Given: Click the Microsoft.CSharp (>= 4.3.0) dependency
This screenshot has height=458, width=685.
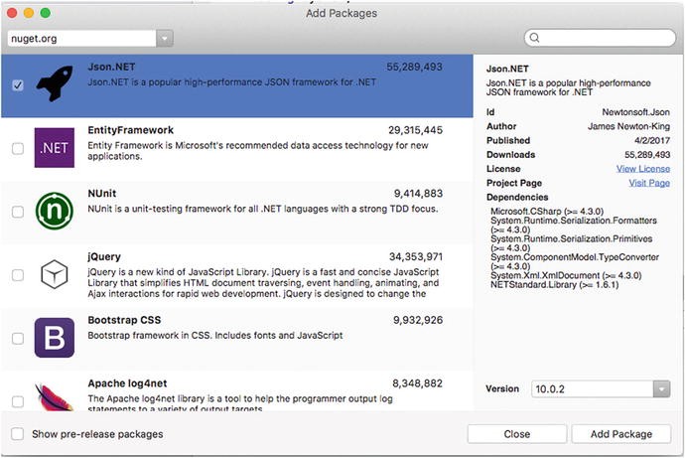Looking at the screenshot, I should point(547,212).
